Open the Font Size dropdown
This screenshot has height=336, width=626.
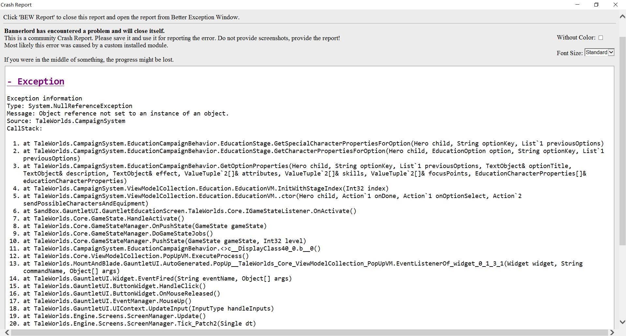599,52
